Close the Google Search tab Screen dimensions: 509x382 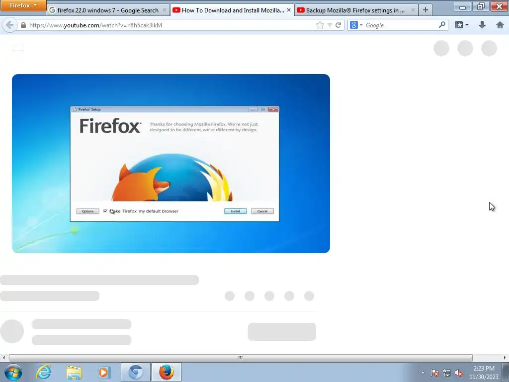pyautogui.click(x=165, y=10)
